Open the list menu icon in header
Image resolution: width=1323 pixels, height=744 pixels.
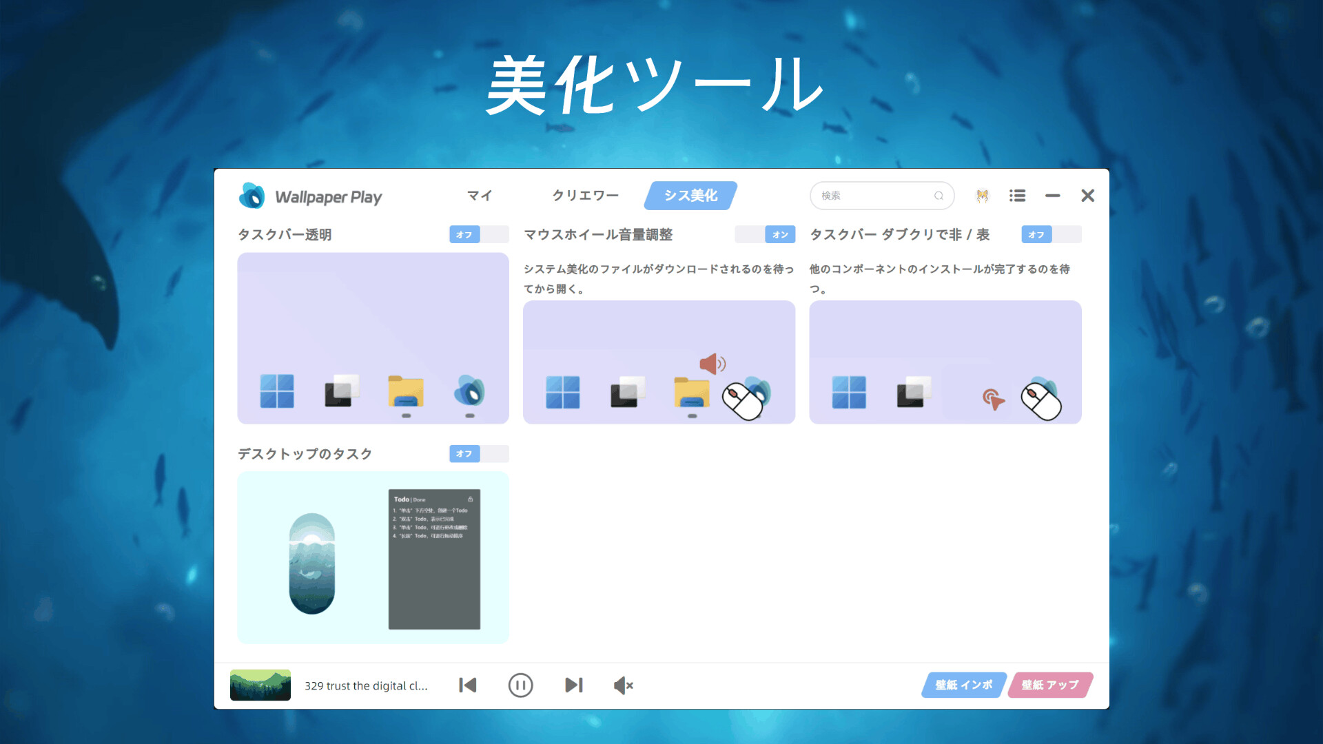click(1017, 196)
